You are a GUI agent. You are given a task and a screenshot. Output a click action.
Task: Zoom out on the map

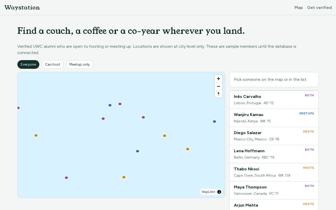pos(218,86)
